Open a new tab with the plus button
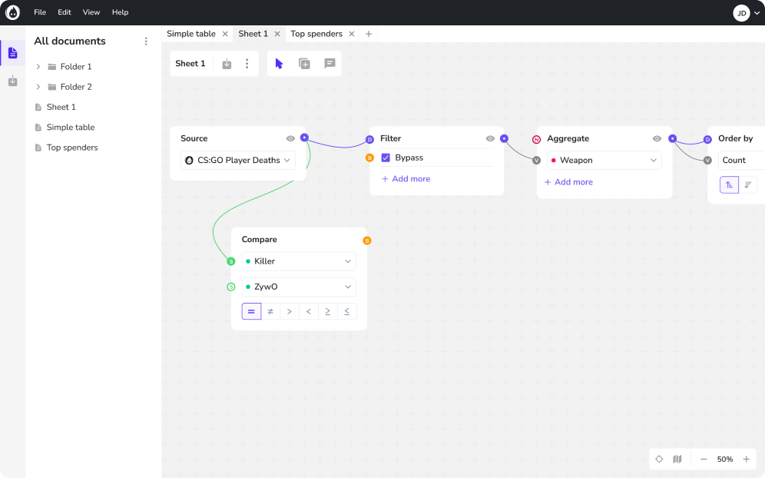 coord(369,34)
